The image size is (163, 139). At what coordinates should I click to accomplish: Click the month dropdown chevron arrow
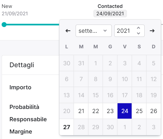[105, 31]
